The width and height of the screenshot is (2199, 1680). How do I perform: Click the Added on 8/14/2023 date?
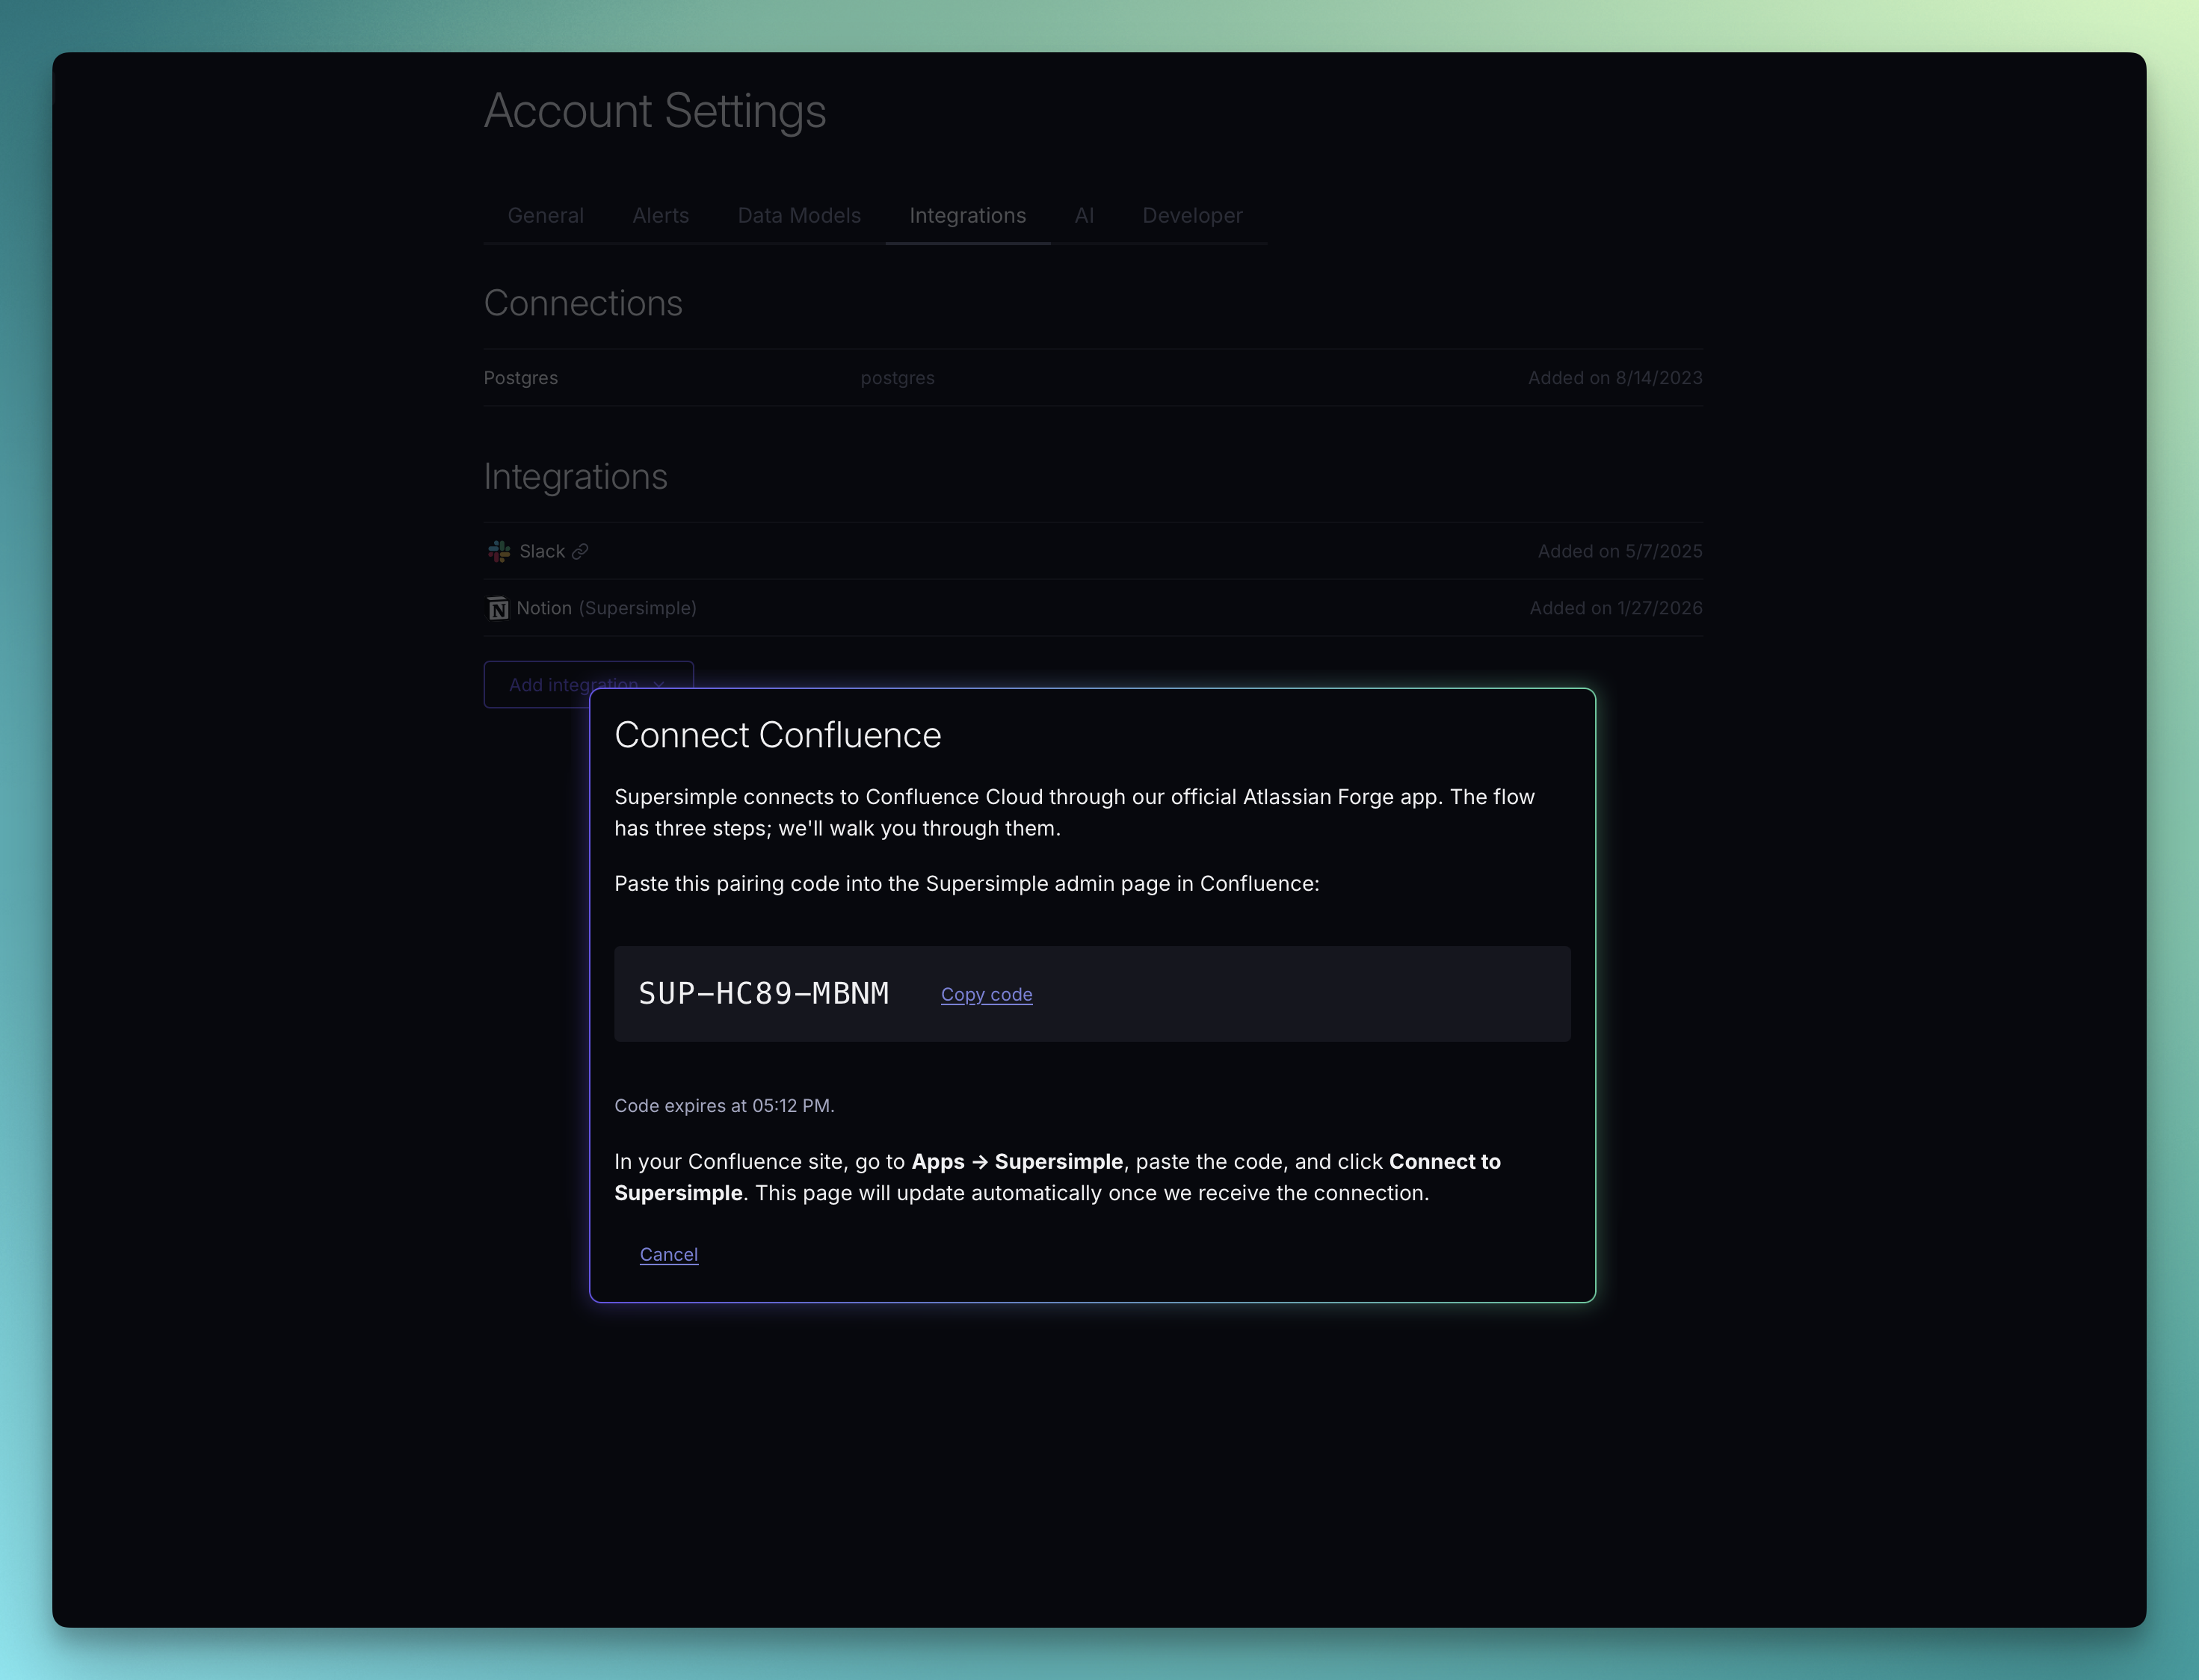1615,378
